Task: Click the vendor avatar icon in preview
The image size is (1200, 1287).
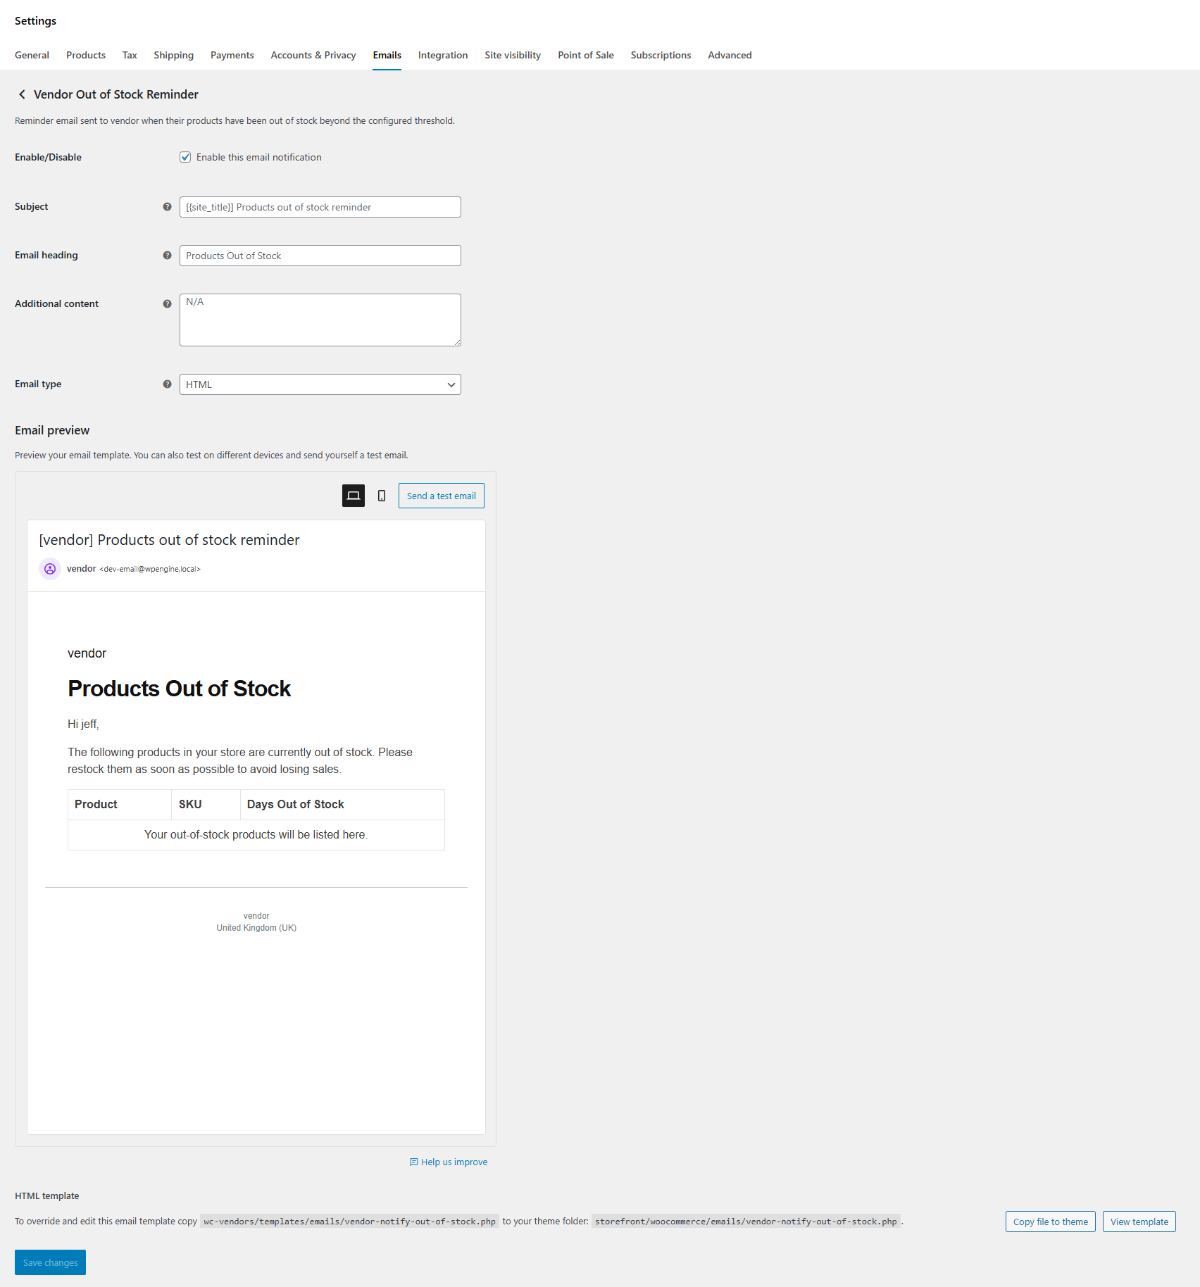Action: (49, 568)
